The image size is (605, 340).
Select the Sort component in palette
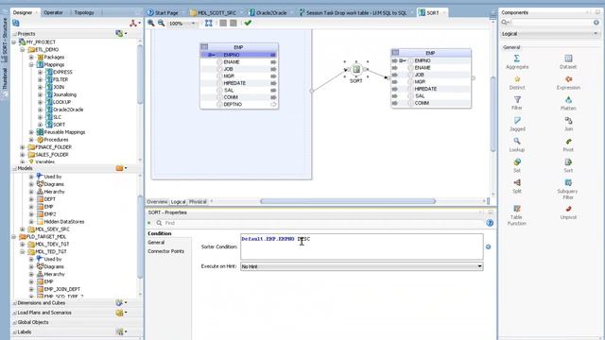point(568,165)
